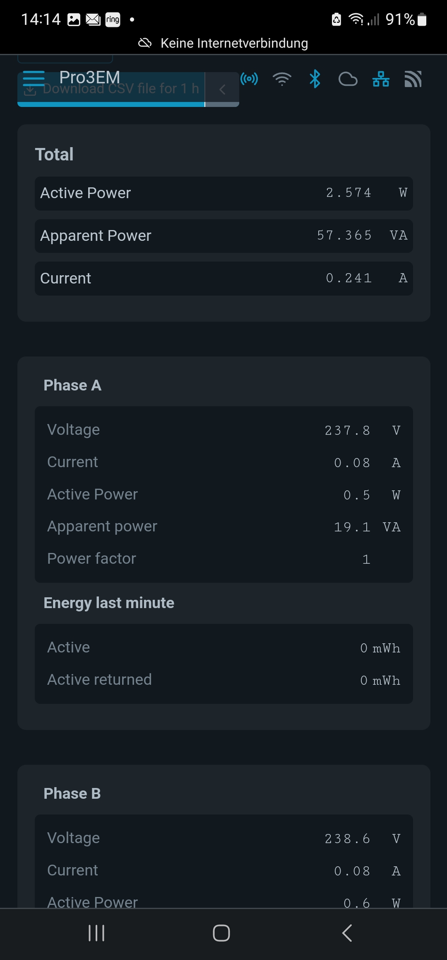Tap the Total Current row
This screenshot has width=447, height=960.
223,279
